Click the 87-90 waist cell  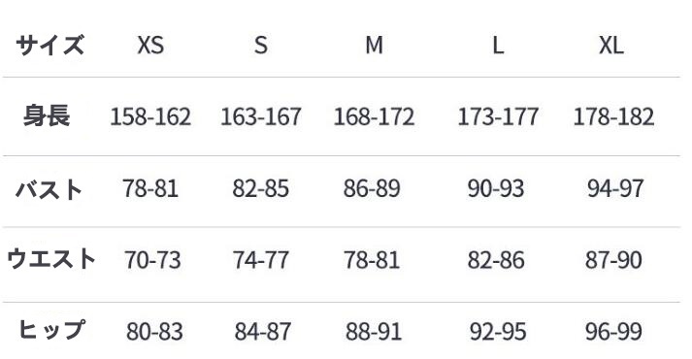613,260
